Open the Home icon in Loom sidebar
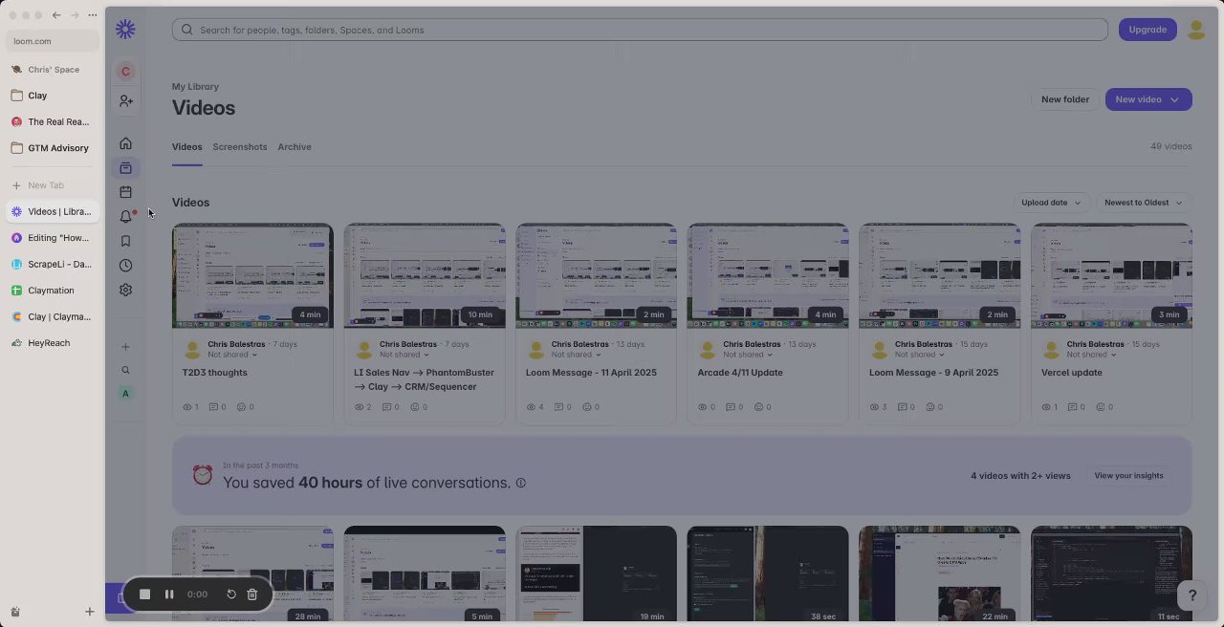Viewport: 1224px width, 627px height. click(125, 143)
